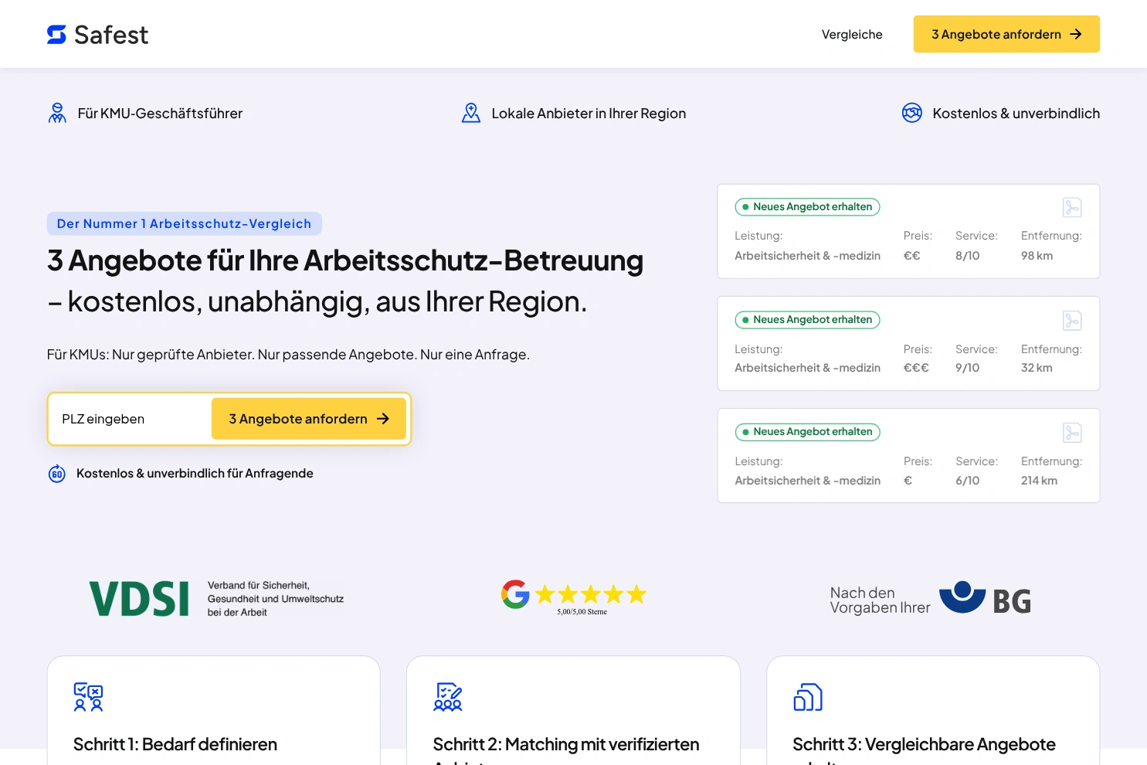This screenshot has height=765, width=1147.
Task: Select the Für KMU-Geschäftsführer person icon
Action: 57,112
